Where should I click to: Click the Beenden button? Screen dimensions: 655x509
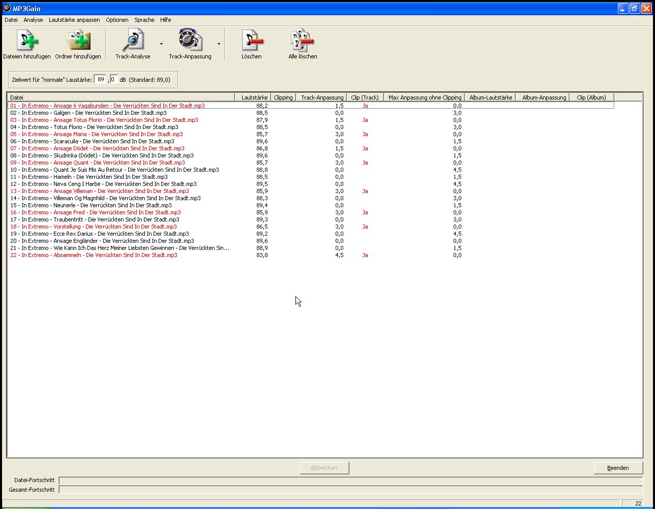[618, 468]
